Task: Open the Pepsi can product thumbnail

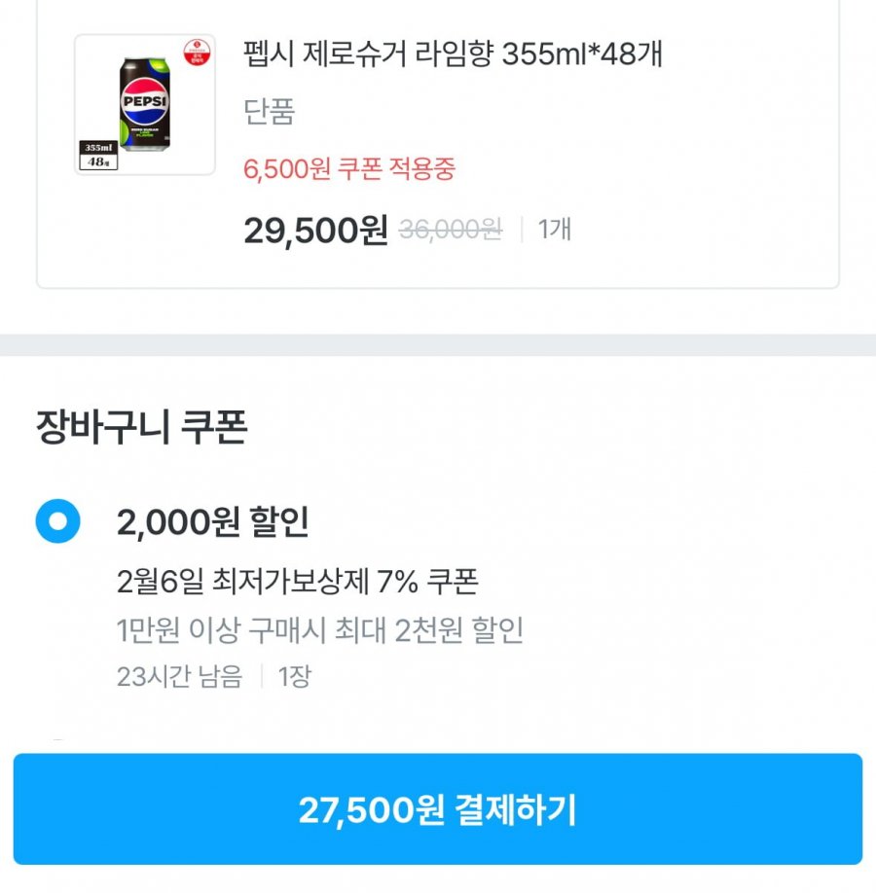Action: pyautogui.click(x=144, y=105)
